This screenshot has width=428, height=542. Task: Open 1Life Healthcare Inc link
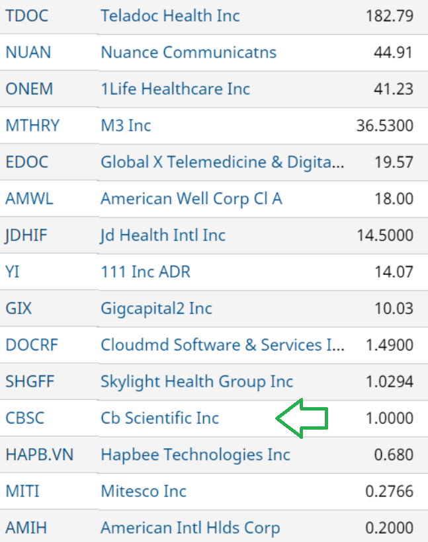pos(175,89)
